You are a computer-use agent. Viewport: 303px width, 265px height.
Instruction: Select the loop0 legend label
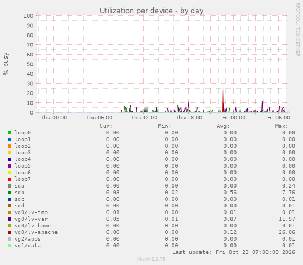click(x=23, y=133)
